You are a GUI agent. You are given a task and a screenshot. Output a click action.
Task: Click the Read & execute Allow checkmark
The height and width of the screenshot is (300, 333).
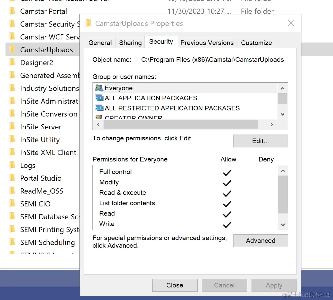(x=227, y=193)
